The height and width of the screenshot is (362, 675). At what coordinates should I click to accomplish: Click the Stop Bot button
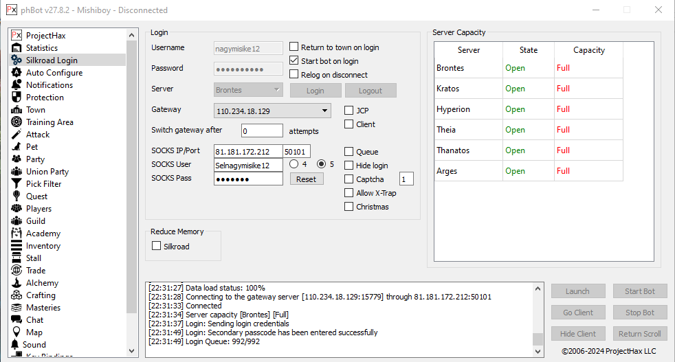pos(639,313)
